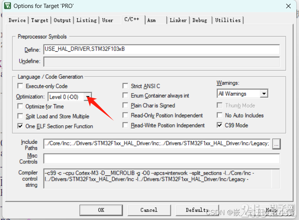Open the Optimization level dropdown
This screenshot has width=299, height=220.
(88, 97)
